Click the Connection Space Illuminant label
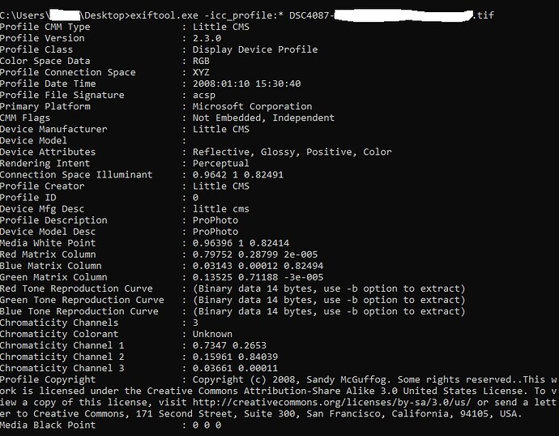559x436 pixels. tap(76, 174)
